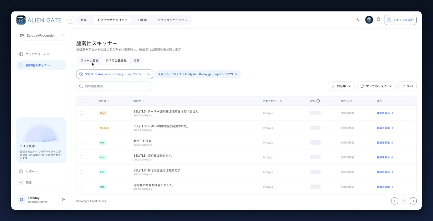Toggle the select-all checkbox in table header
The image size is (433, 221).
click(x=82, y=101)
